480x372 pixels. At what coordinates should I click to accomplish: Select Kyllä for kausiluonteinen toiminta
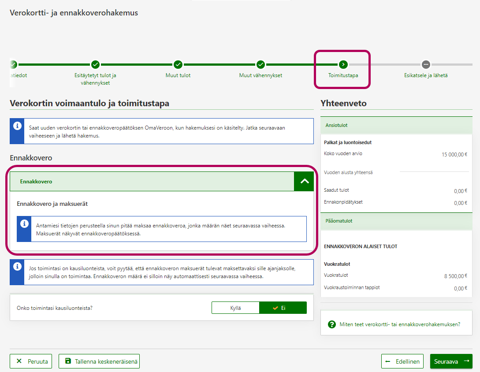235,308
